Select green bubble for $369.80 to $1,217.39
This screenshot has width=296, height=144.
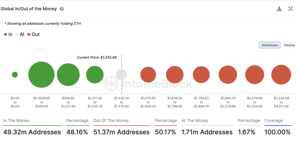coord(68,74)
